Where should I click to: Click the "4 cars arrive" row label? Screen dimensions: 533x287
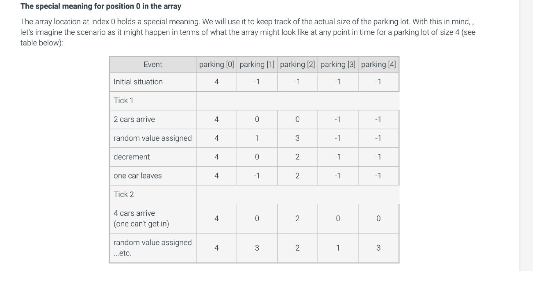pos(134,213)
